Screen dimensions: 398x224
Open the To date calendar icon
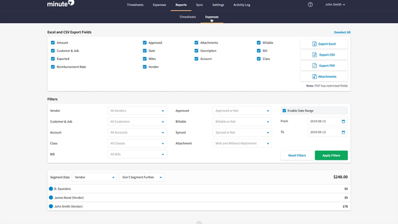coord(343,132)
